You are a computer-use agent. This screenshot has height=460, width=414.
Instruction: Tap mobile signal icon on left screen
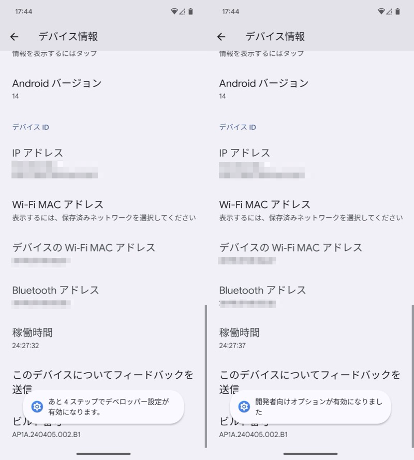(182, 11)
